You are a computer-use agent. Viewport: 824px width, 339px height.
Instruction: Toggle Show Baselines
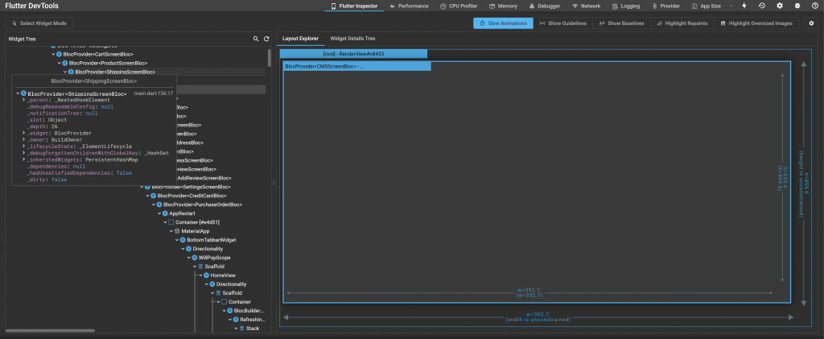[622, 23]
